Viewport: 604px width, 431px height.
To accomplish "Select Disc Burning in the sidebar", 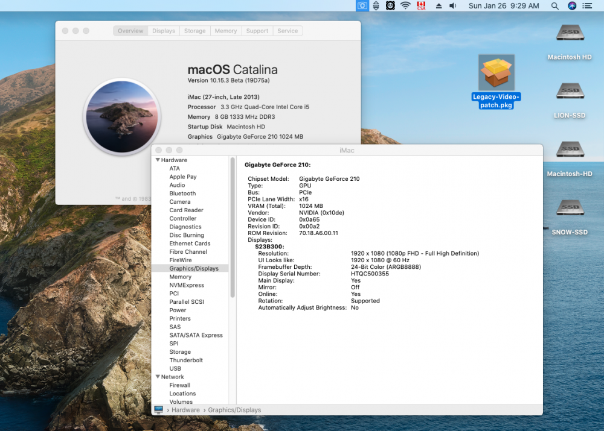I will click(187, 235).
